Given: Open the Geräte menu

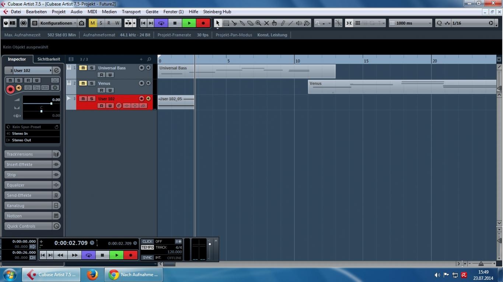Looking at the screenshot, I should [152, 12].
